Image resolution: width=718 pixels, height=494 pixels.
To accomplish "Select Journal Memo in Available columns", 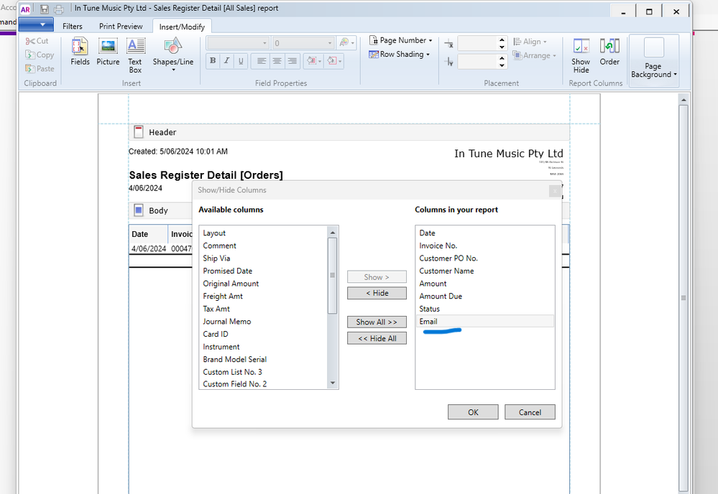I will [x=226, y=322].
